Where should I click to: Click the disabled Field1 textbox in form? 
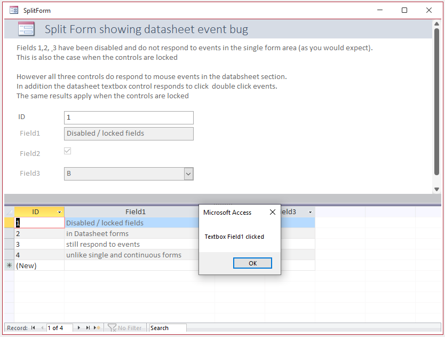(129, 134)
